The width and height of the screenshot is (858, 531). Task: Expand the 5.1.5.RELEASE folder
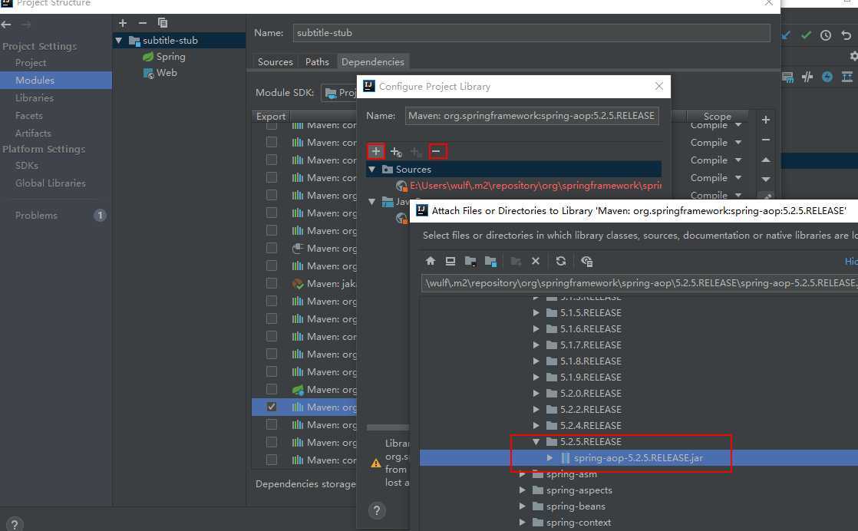pyautogui.click(x=536, y=313)
